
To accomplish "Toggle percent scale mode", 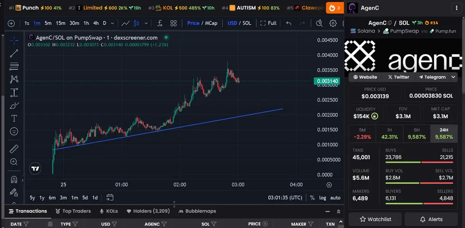I will [x=312, y=198].
